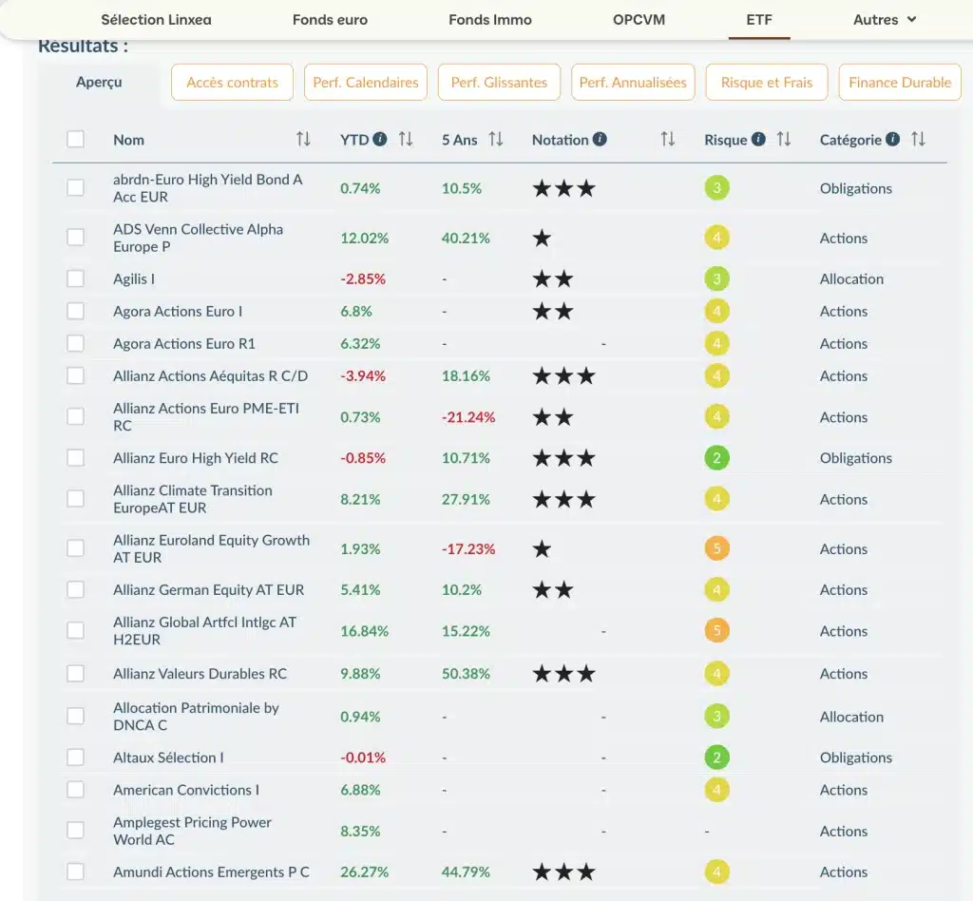This screenshot has width=973, height=901.
Task: Check the abrdn-Euro High Yield Bond row
Action: click(x=76, y=187)
